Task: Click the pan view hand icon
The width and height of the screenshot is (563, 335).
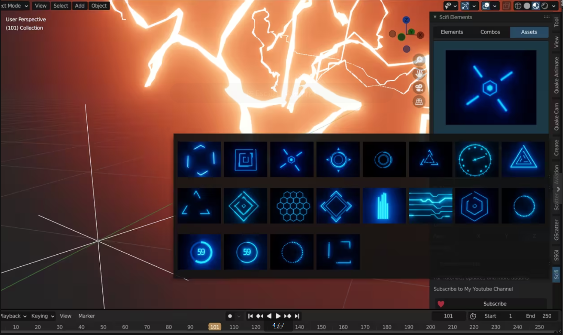Action: click(419, 74)
